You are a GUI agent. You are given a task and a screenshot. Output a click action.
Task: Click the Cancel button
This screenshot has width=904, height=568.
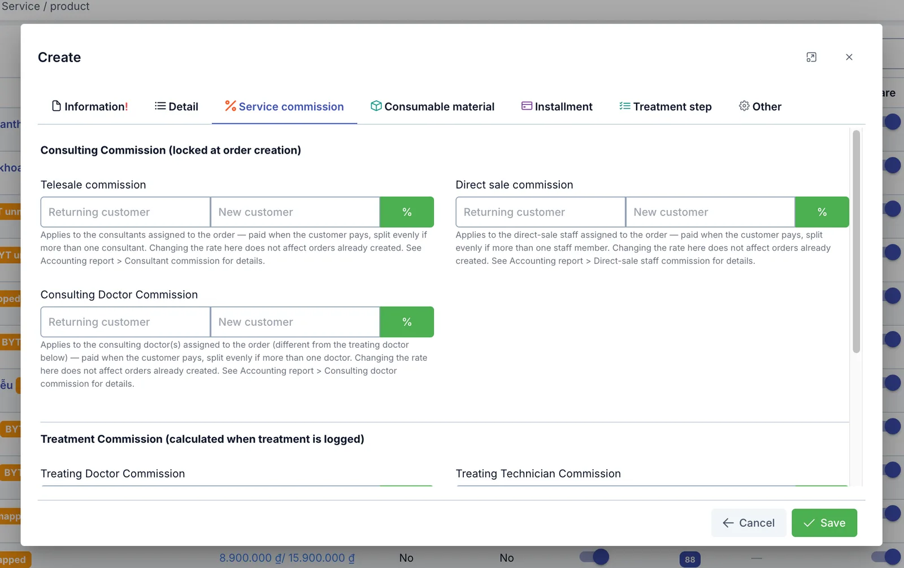(749, 523)
